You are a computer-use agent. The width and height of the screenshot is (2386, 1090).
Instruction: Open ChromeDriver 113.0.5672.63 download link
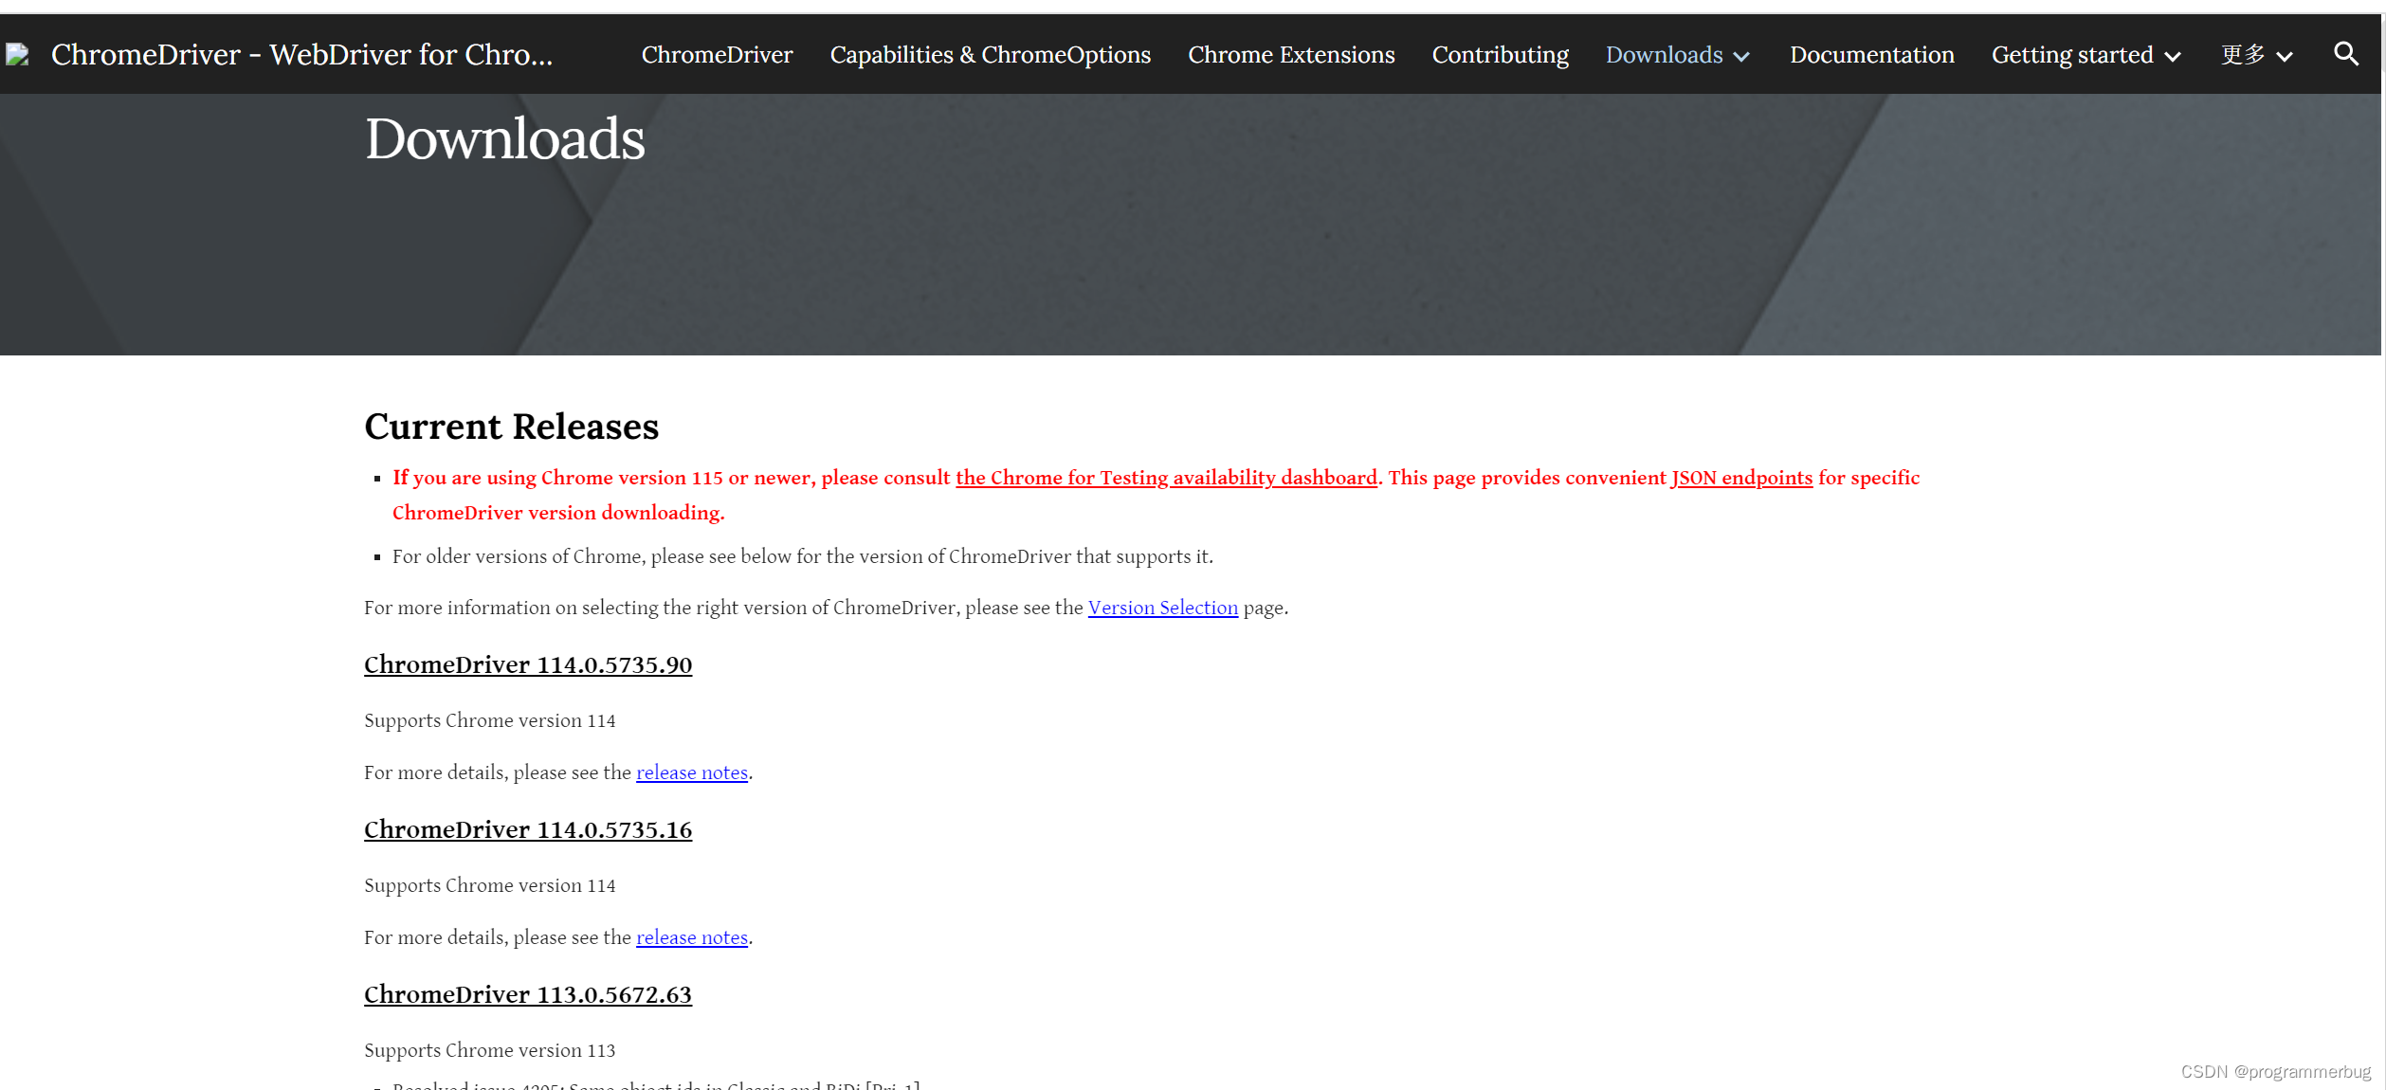[528, 994]
